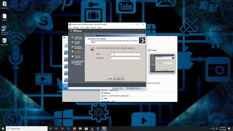Image resolution: width=233 pixels, height=131 pixels.
Task: Open the Help menu in the VM window
Action: 99,28
